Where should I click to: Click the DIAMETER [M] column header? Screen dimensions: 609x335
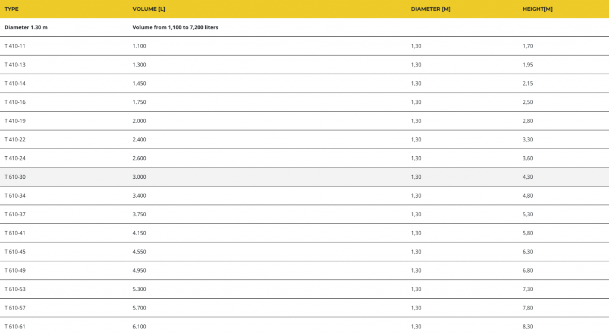click(431, 9)
